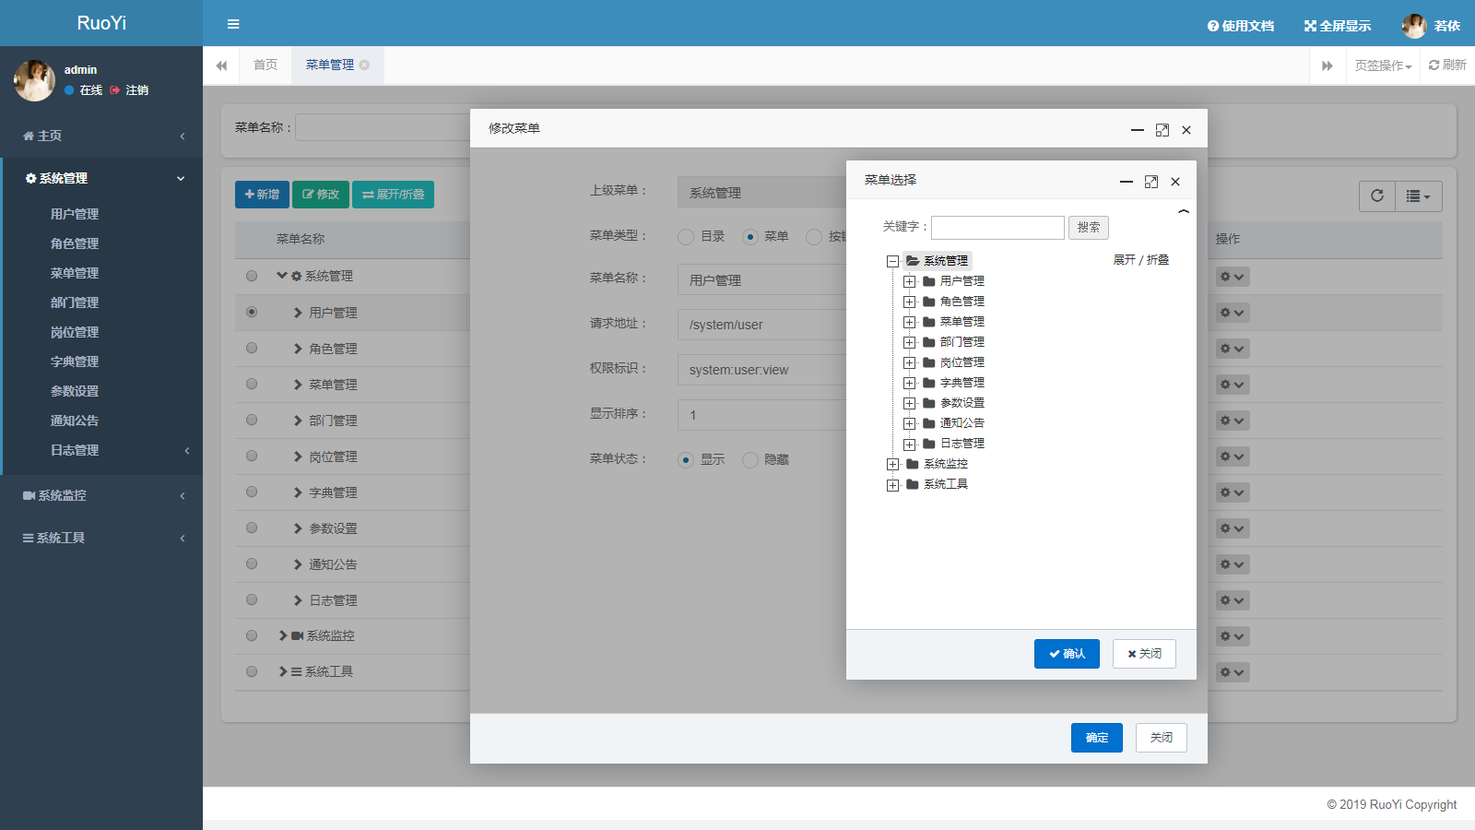Select the radio button for 系统监控 row
Image resolution: width=1475 pixels, height=830 pixels.
[252, 635]
